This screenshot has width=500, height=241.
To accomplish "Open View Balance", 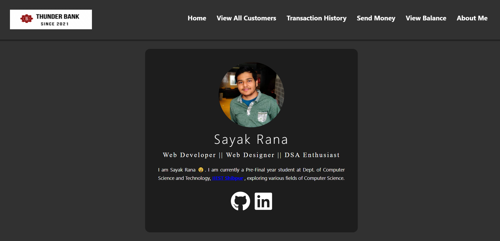I will (426, 18).
